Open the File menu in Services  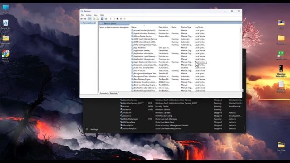click(82, 15)
